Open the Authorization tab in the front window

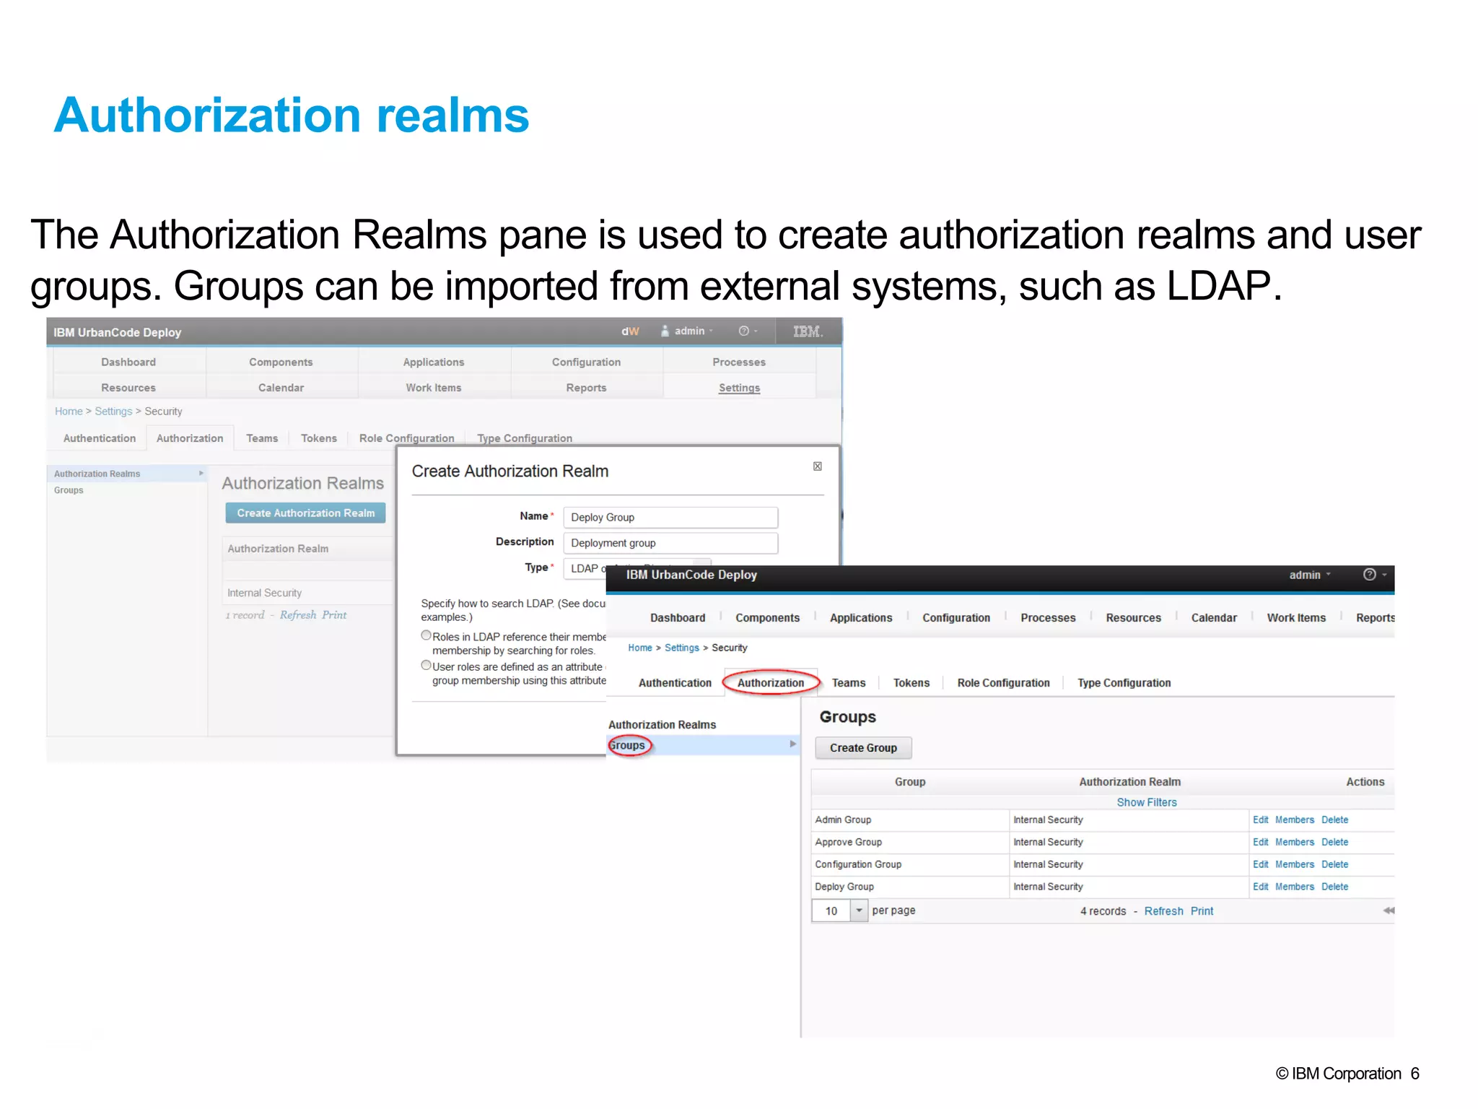click(770, 682)
